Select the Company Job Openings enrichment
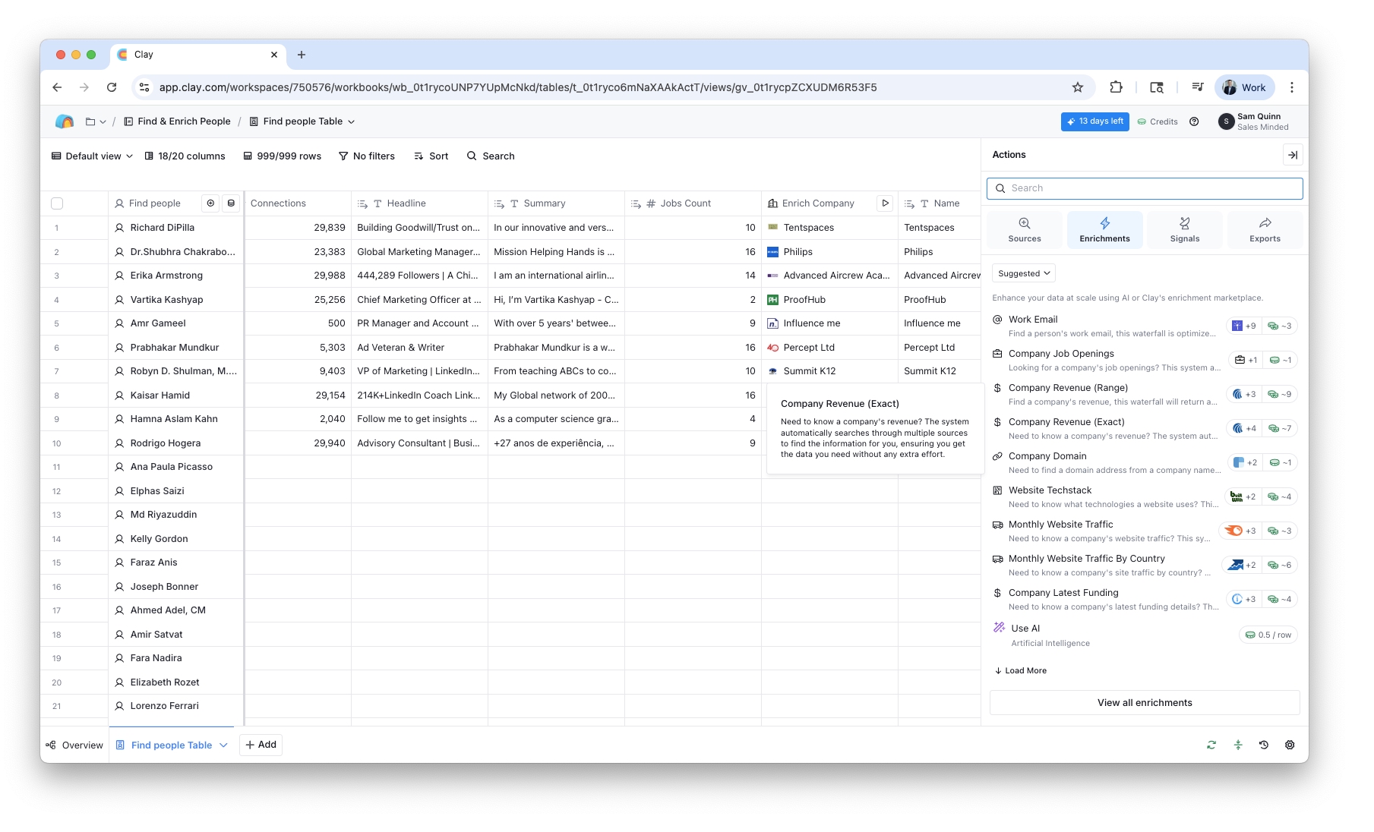Screen dimensions: 1374x832 point(1145,361)
